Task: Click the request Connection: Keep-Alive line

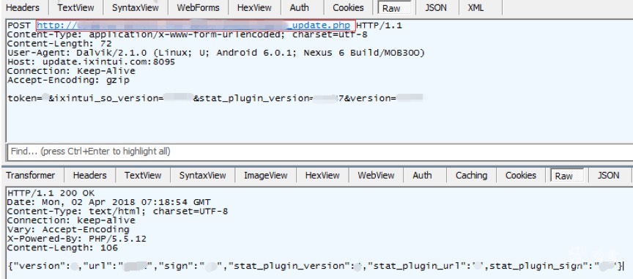Action: tap(72, 71)
